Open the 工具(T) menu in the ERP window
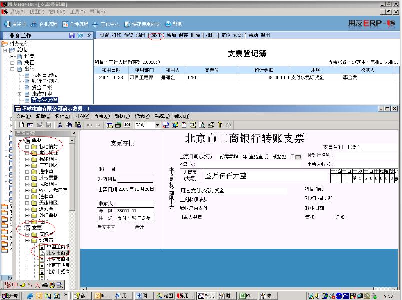The width and height of the screenshot is (402, 300). 78,12
